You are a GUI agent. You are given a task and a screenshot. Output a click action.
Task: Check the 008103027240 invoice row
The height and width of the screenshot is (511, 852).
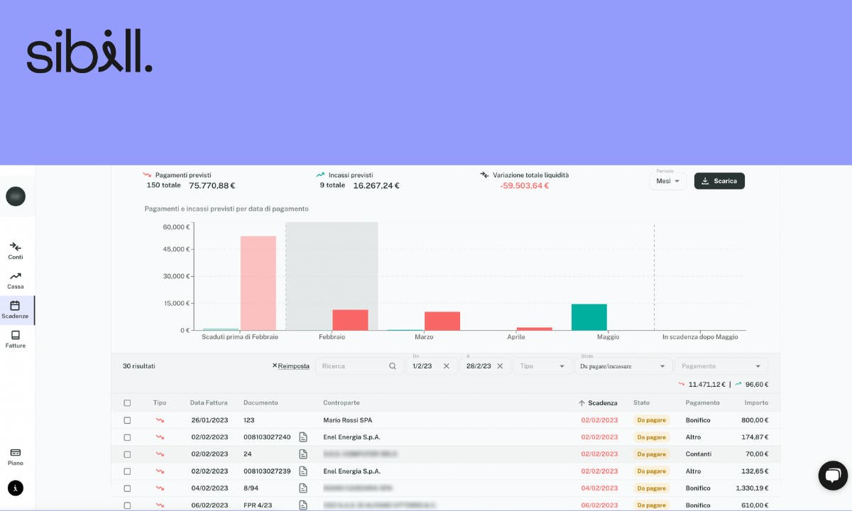pos(127,437)
